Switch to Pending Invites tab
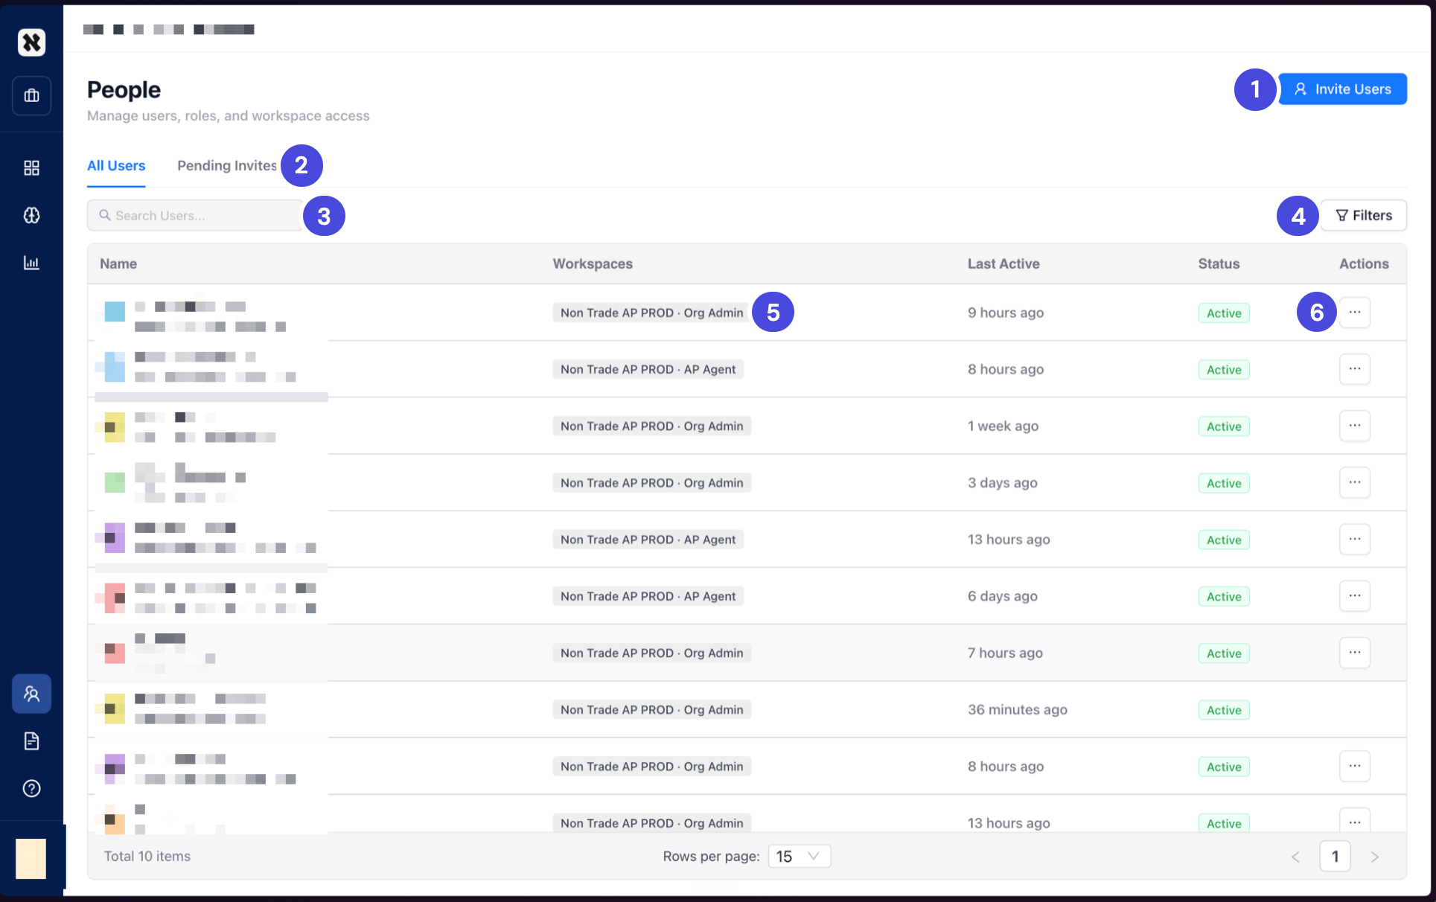 tap(227, 166)
